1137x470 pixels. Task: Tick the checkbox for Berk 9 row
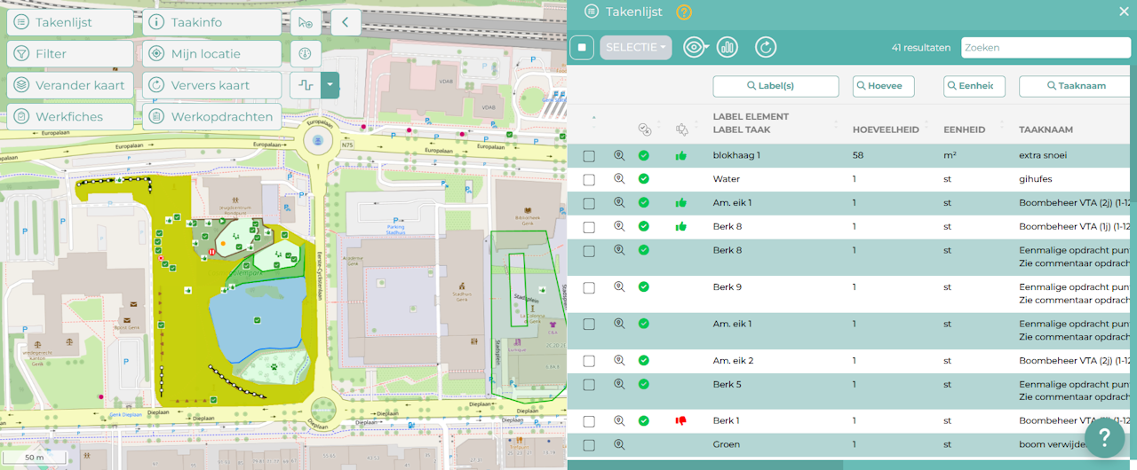point(589,287)
